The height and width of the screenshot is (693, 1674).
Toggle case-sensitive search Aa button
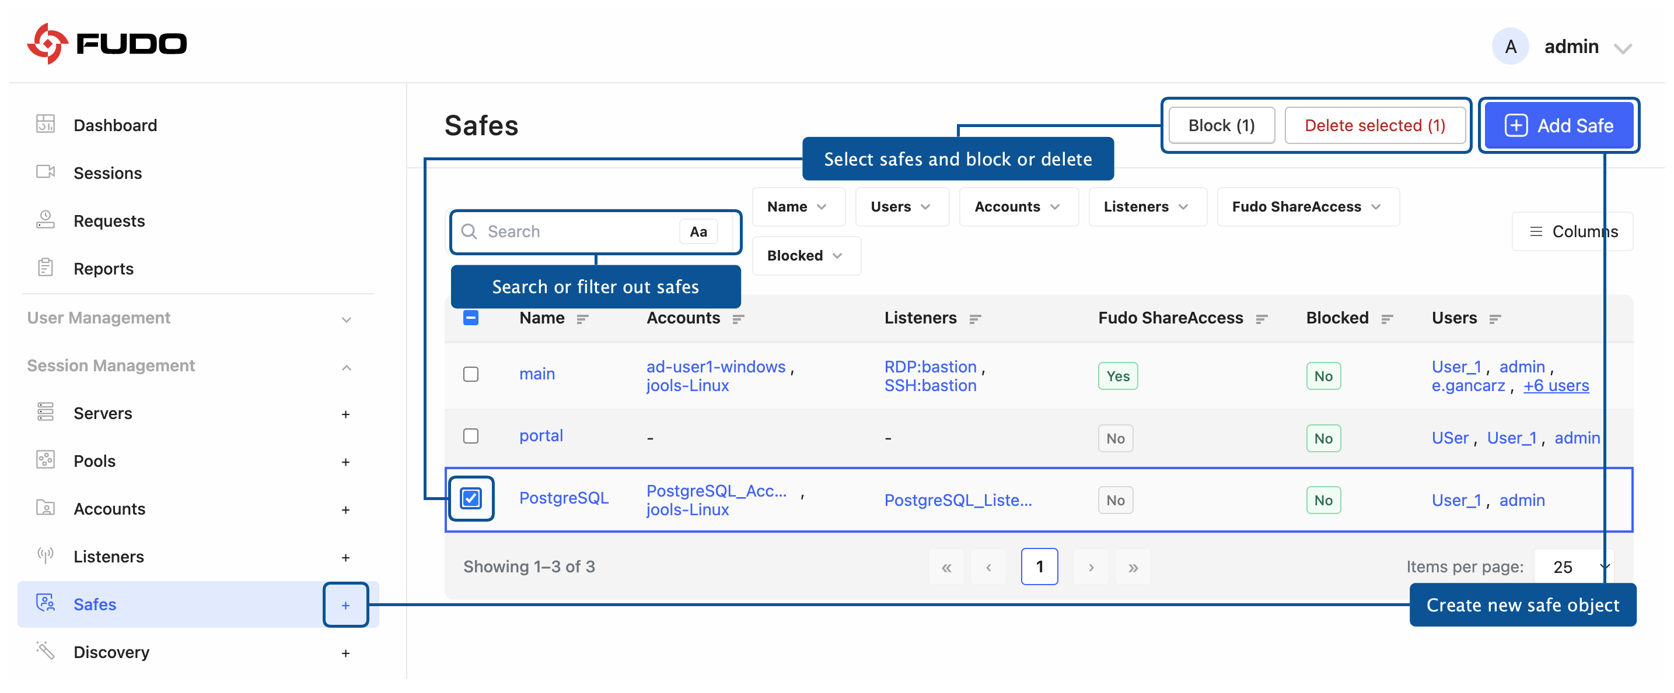698,231
